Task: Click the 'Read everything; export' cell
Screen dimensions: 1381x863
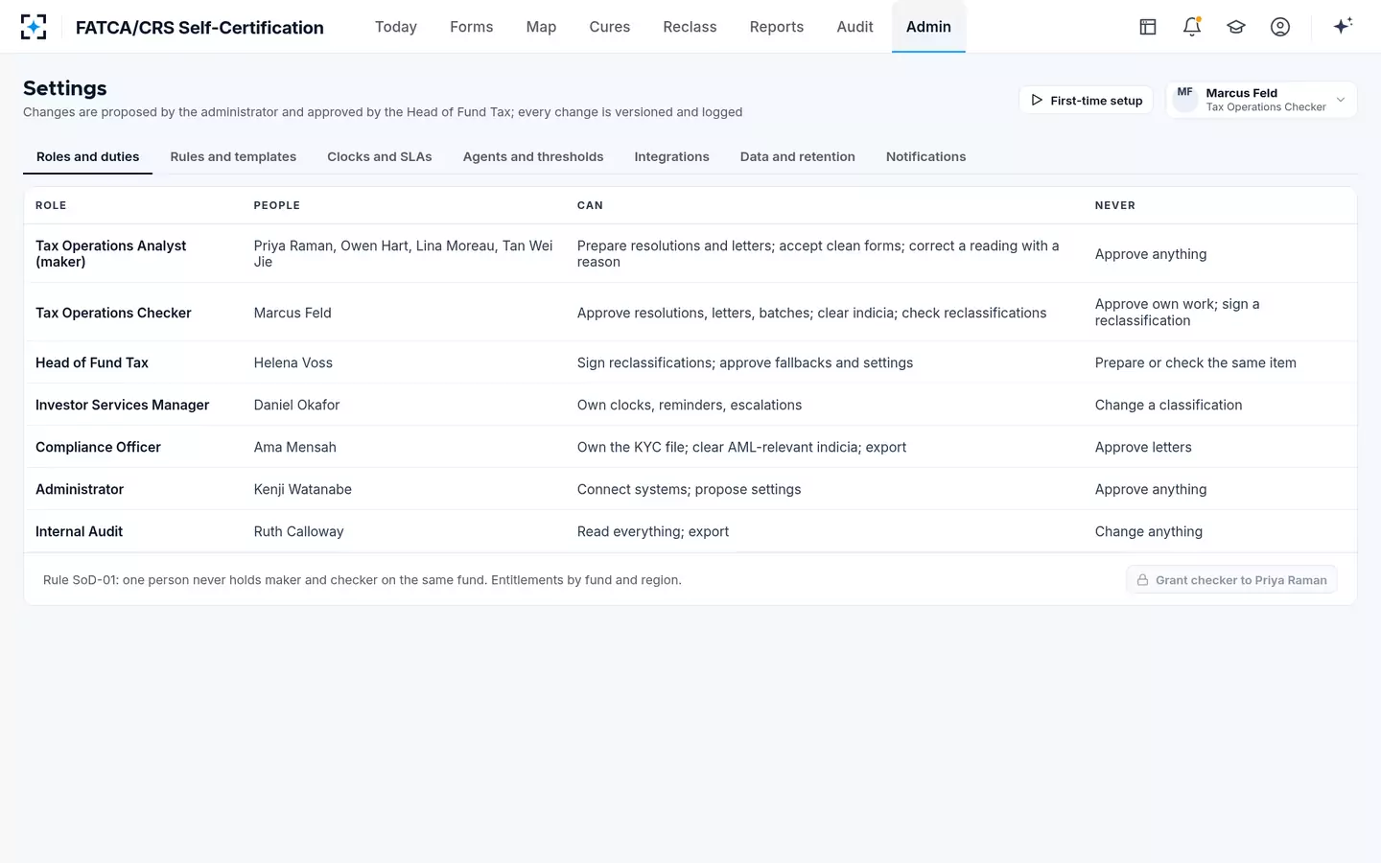Action: 653,531
